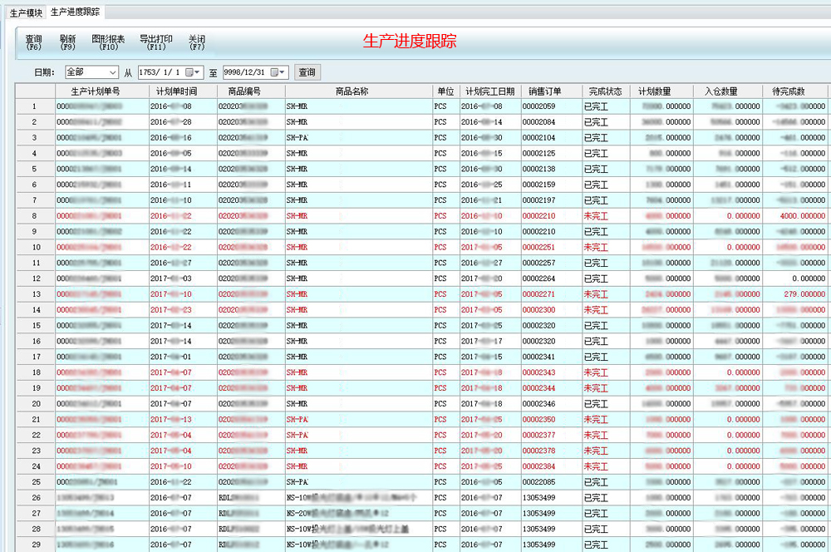Screen dimensions: 831x552
Task: Refresh data with 刷新 (F9)
Action: point(68,42)
